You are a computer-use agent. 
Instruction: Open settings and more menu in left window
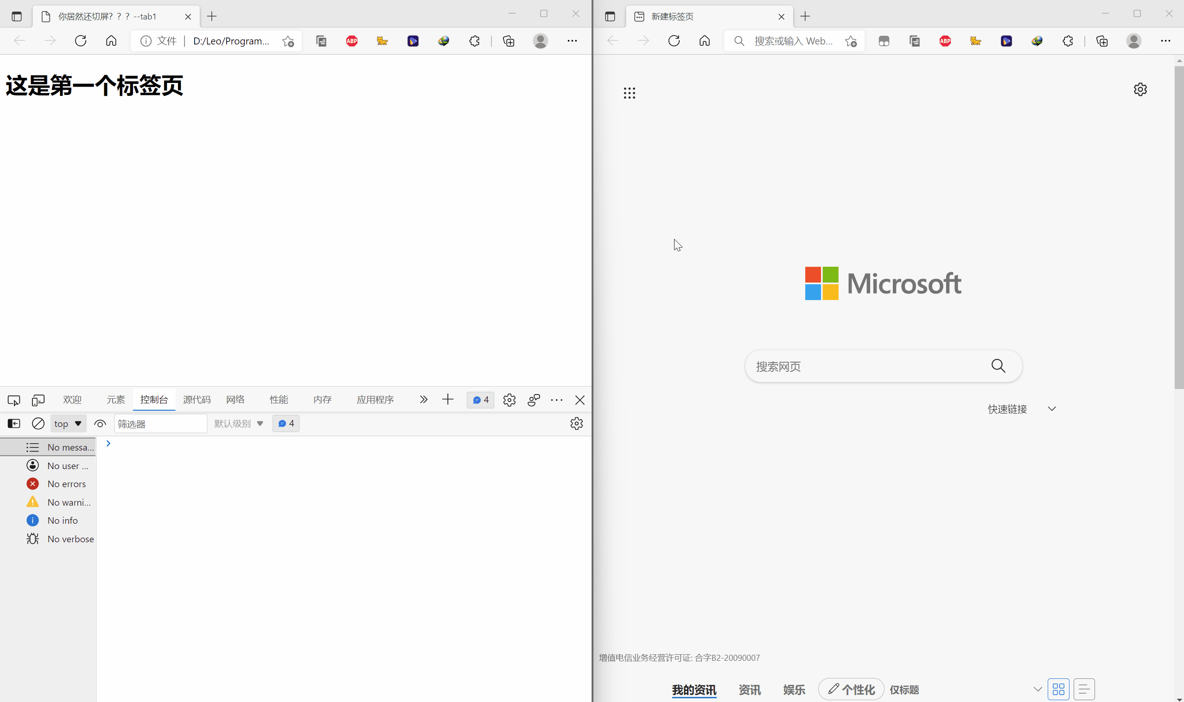[572, 41]
